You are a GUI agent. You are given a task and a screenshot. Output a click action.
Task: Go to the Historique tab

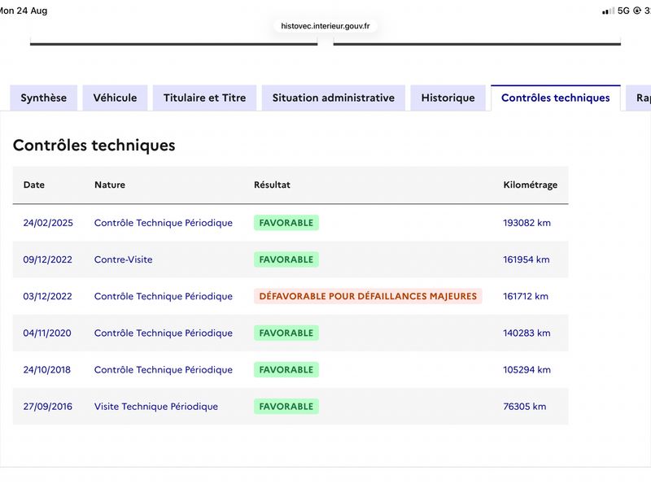[448, 98]
